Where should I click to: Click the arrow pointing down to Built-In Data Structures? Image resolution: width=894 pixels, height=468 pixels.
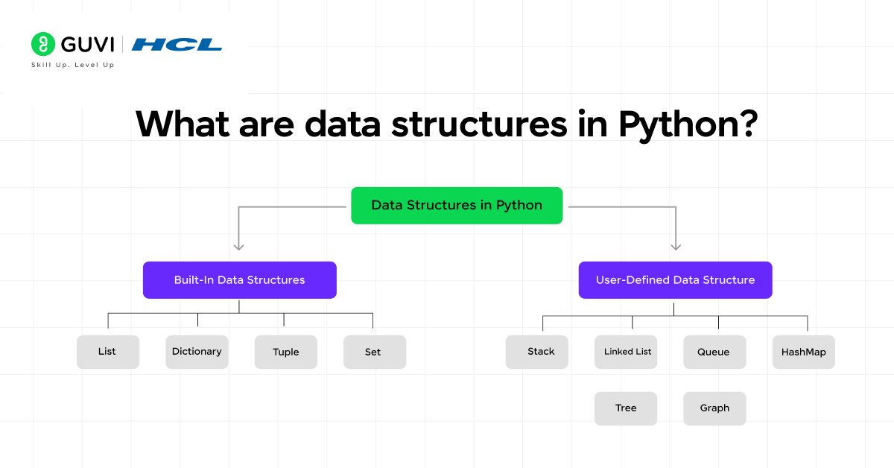(238, 244)
